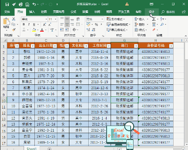Apply red font color
The width and height of the screenshot is (188, 150).
pos(42,30)
